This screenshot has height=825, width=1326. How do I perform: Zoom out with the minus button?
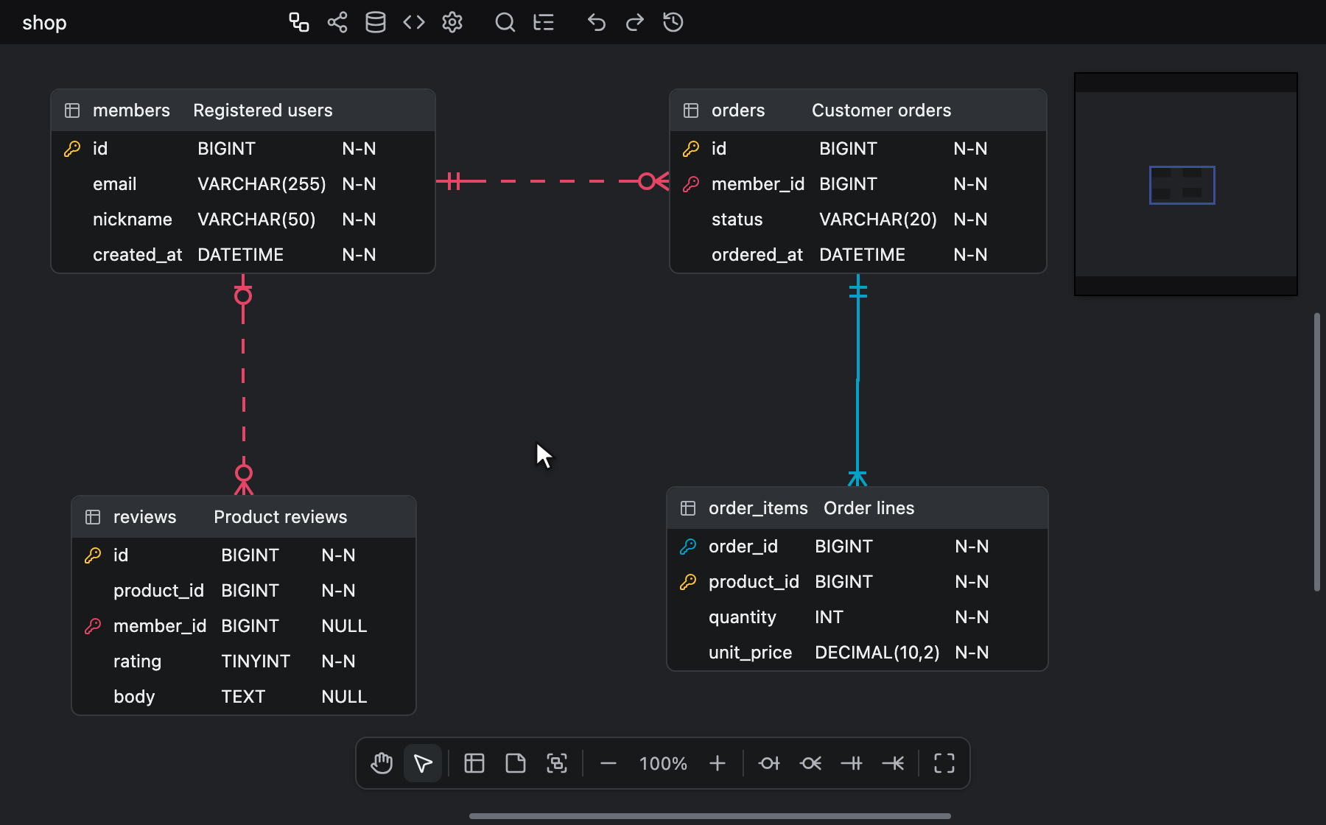608,763
